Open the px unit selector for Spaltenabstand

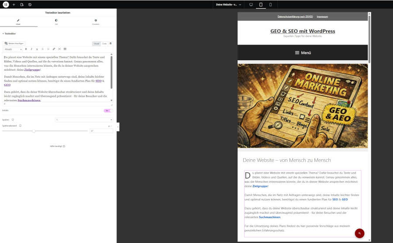pyautogui.click(x=110, y=126)
